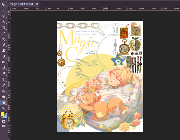Toggle Quick Mask mode
The image size is (180, 140).
pos(4,121)
